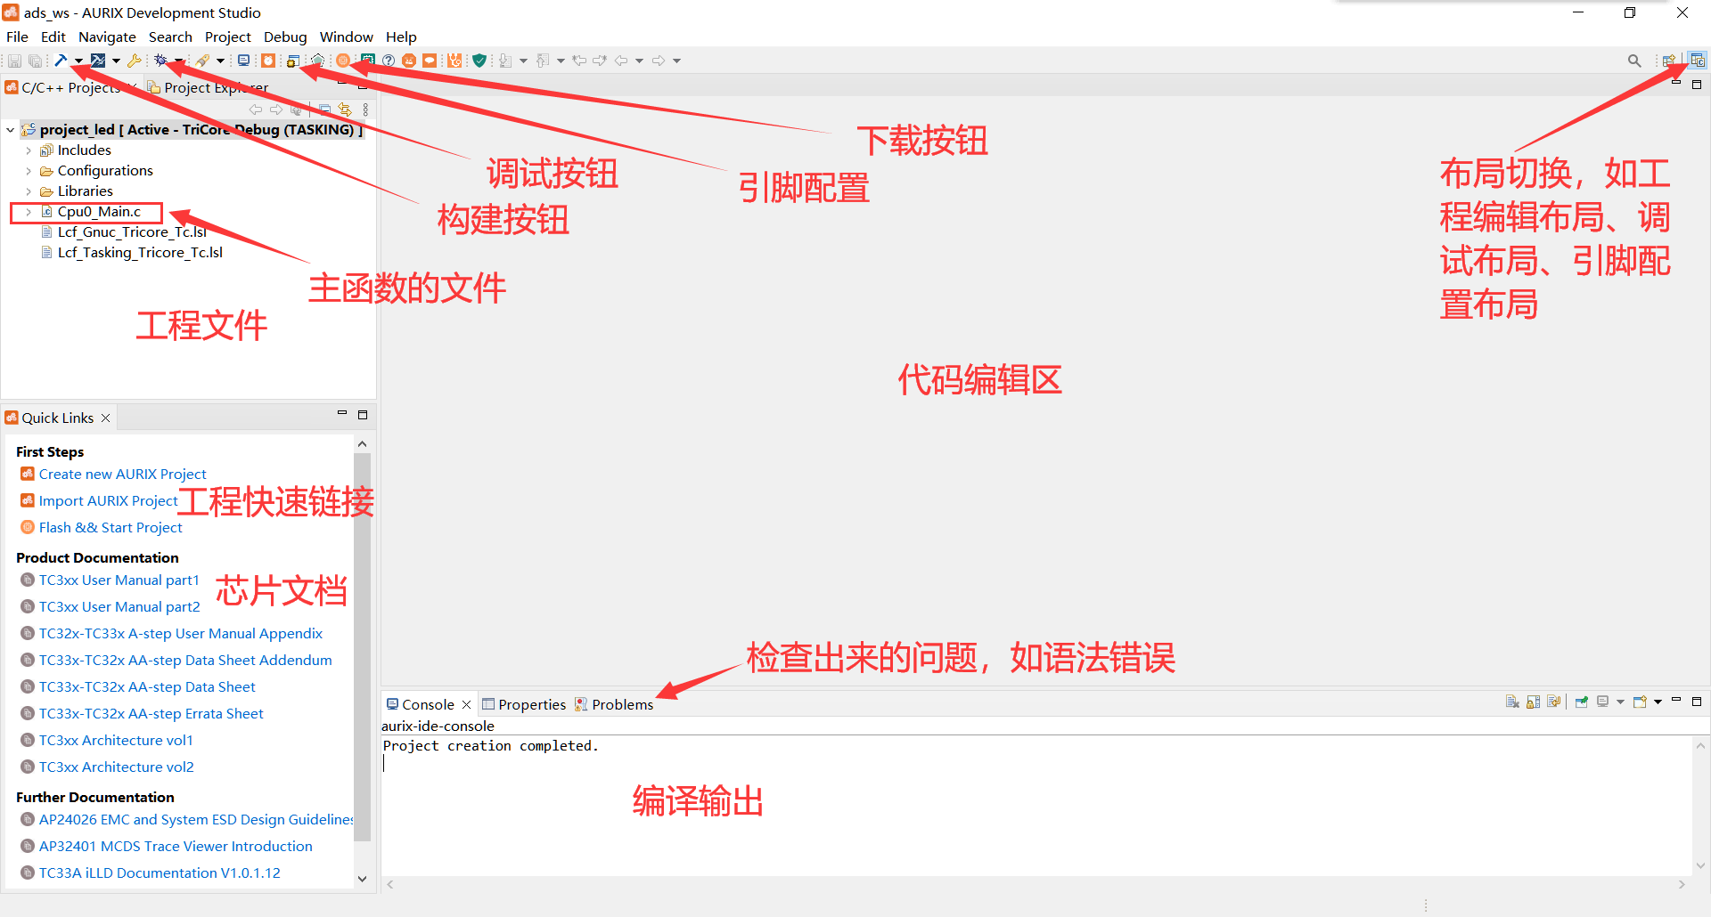Viewport: 1711px width, 917px height.
Task: Select the C/C++ perspective button
Action: (1698, 61)
